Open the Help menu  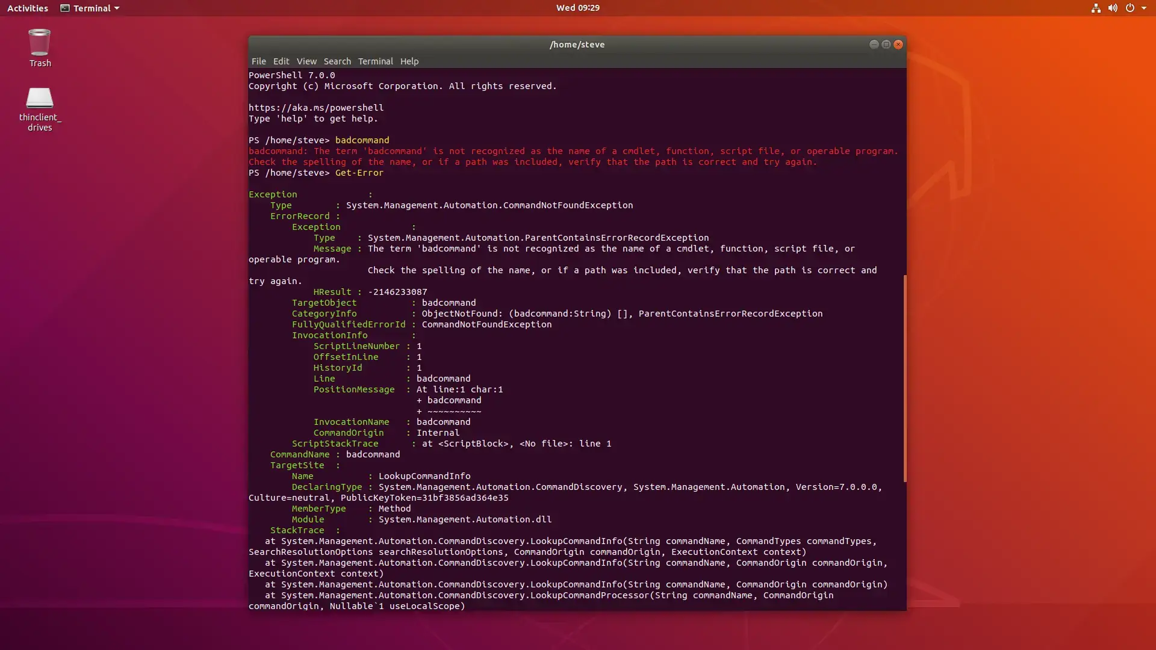coord(409,61)
